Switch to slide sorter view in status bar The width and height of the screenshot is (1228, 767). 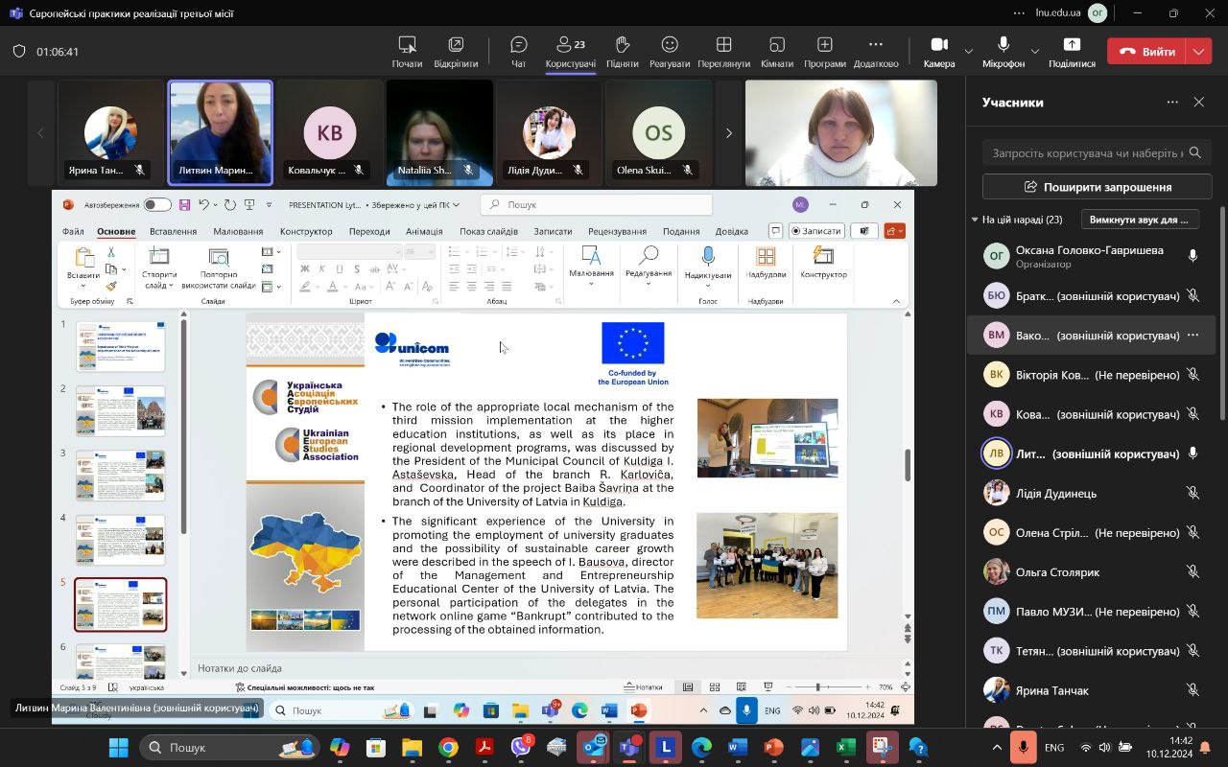(715, 686)
